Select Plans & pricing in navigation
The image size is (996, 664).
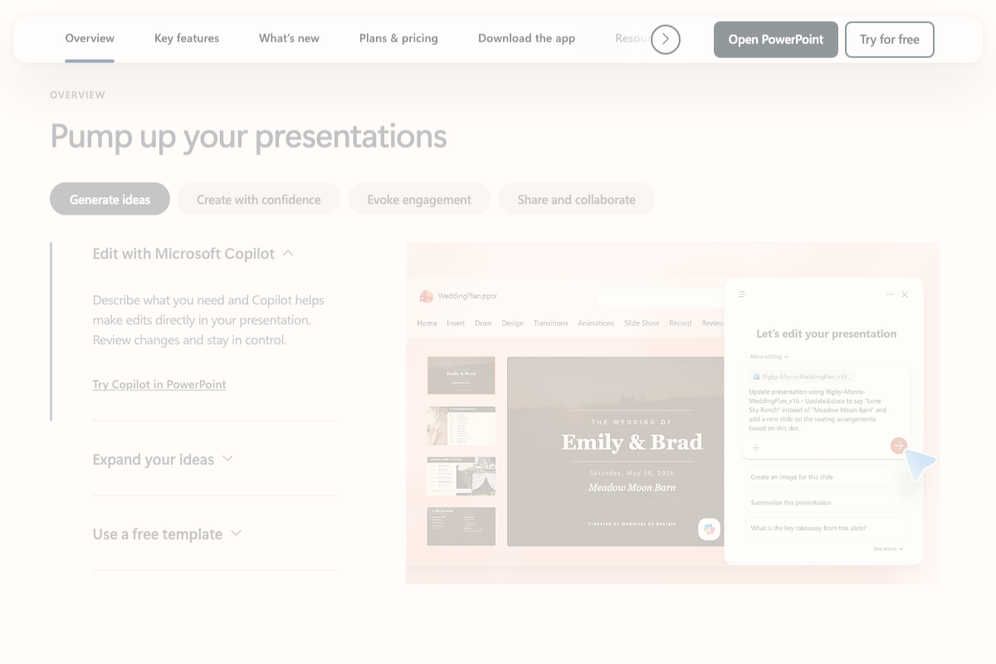pos(398,38)
